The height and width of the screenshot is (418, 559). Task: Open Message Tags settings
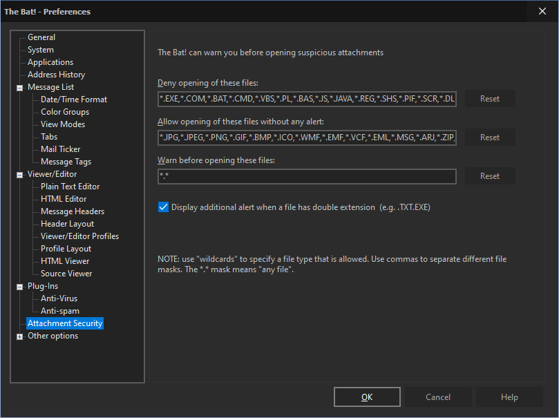tap(66, 162)
